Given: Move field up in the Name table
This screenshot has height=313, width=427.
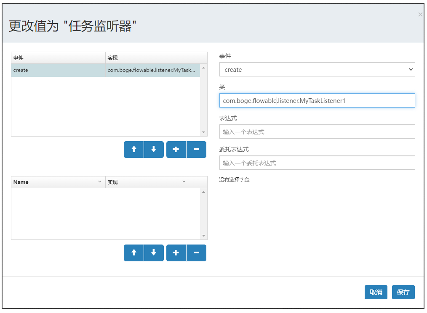Looking at the screenshot, I should click(x=134, y=253).
